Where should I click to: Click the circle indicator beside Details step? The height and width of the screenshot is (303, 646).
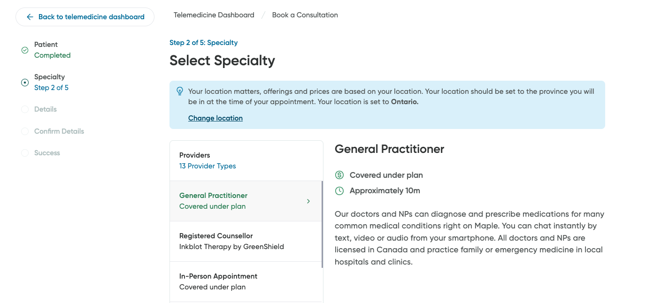pos(24,109)
